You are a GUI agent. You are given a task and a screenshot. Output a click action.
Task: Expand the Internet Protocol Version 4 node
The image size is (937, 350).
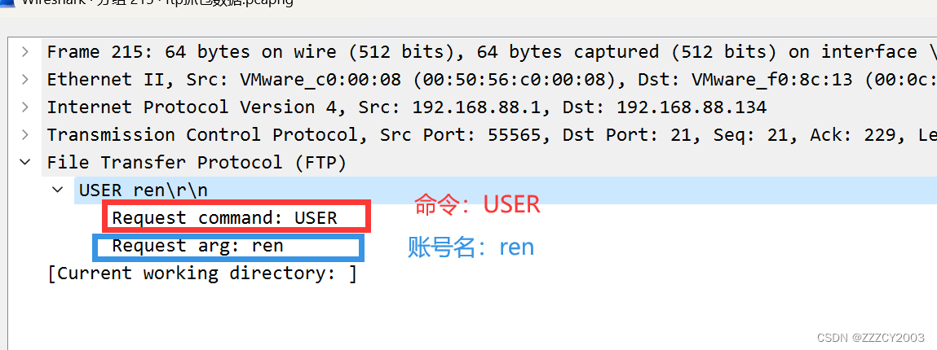[26, 107]
